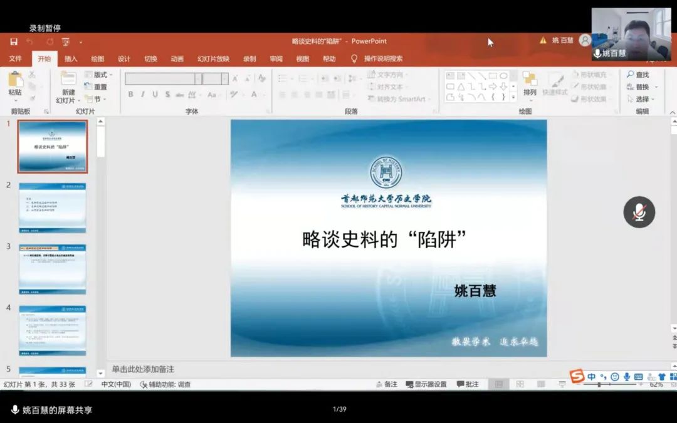Screen dimensions: 677x423
Task: Toggle Bold text formatting
Action: point(130,95)
